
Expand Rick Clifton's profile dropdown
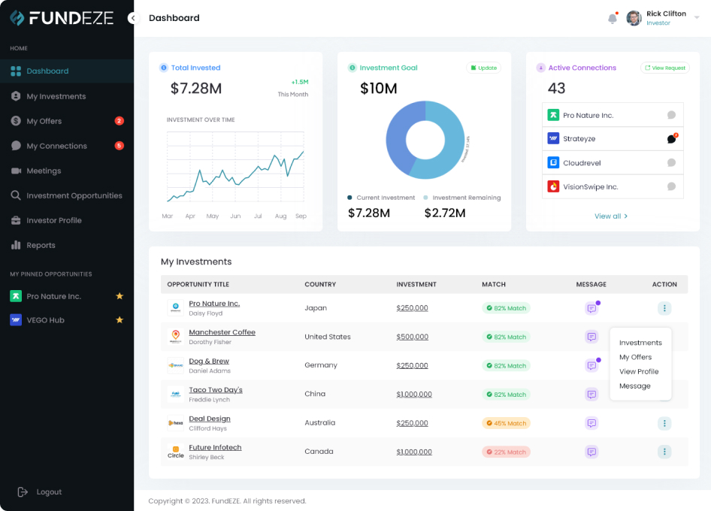coord(695,17)
